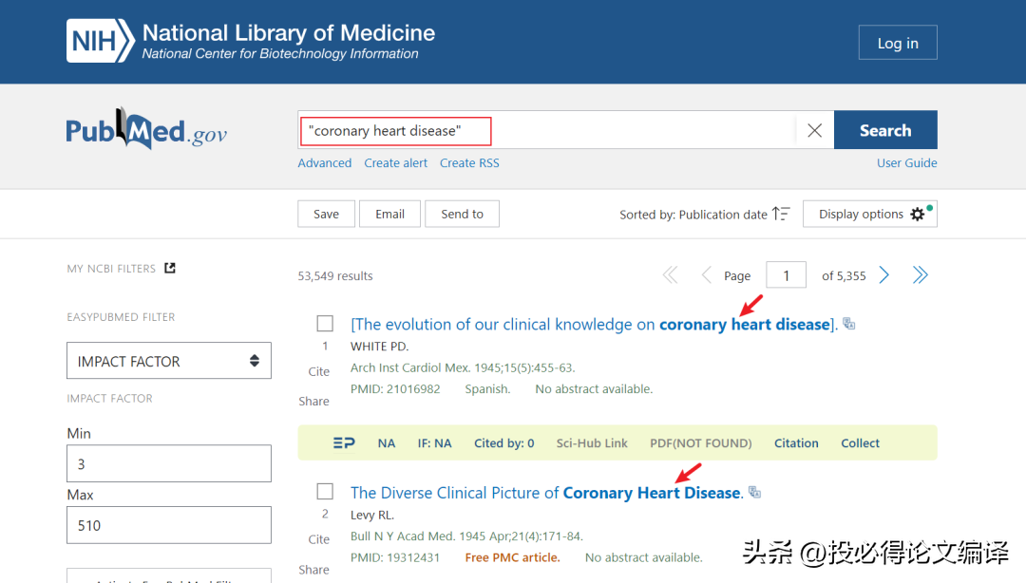Viewport: 1026px width, 583px height.
Task: Open Display options dropdown
Action: coord(869,214)
